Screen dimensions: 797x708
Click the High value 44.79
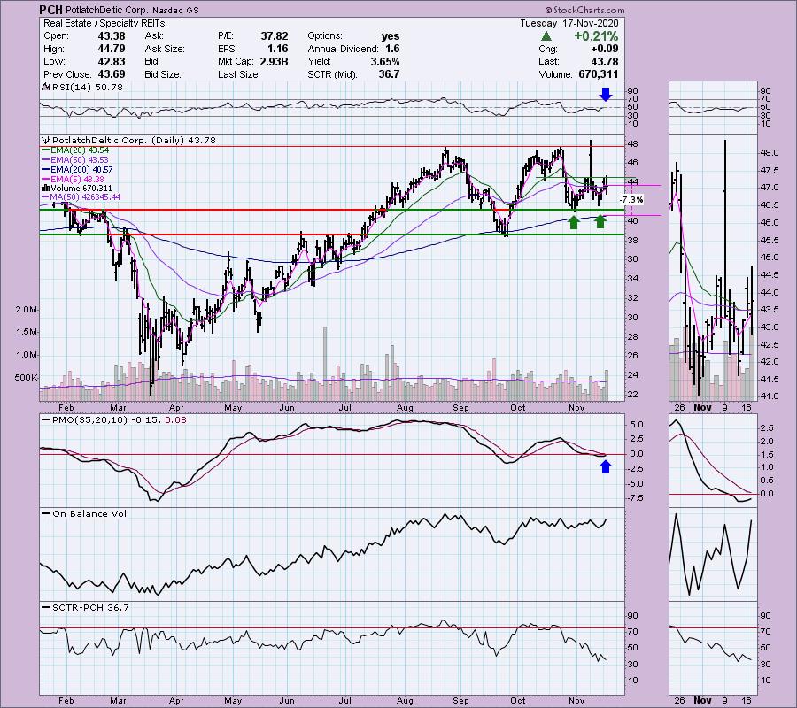coord(112,49)
